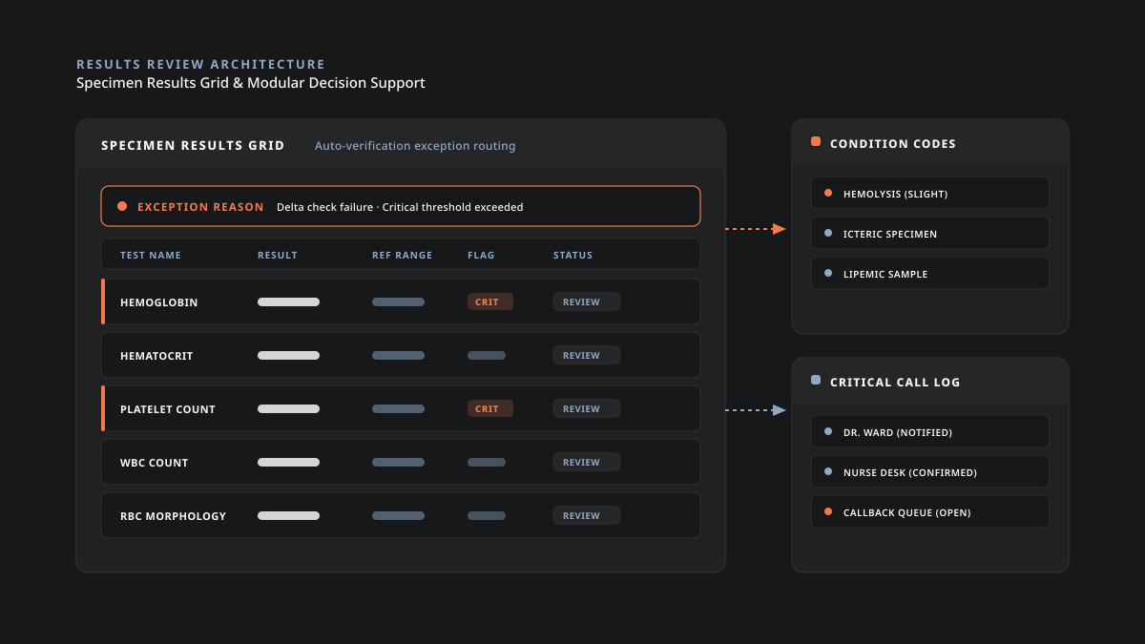Sort by the Result column header
The width and height of the screenshot is (1145, 644).
(278, 255)
